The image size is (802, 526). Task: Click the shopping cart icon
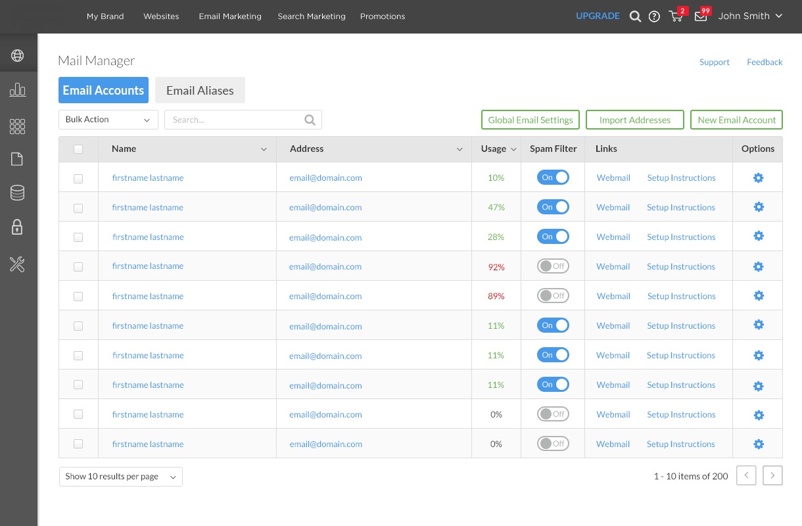675,16
